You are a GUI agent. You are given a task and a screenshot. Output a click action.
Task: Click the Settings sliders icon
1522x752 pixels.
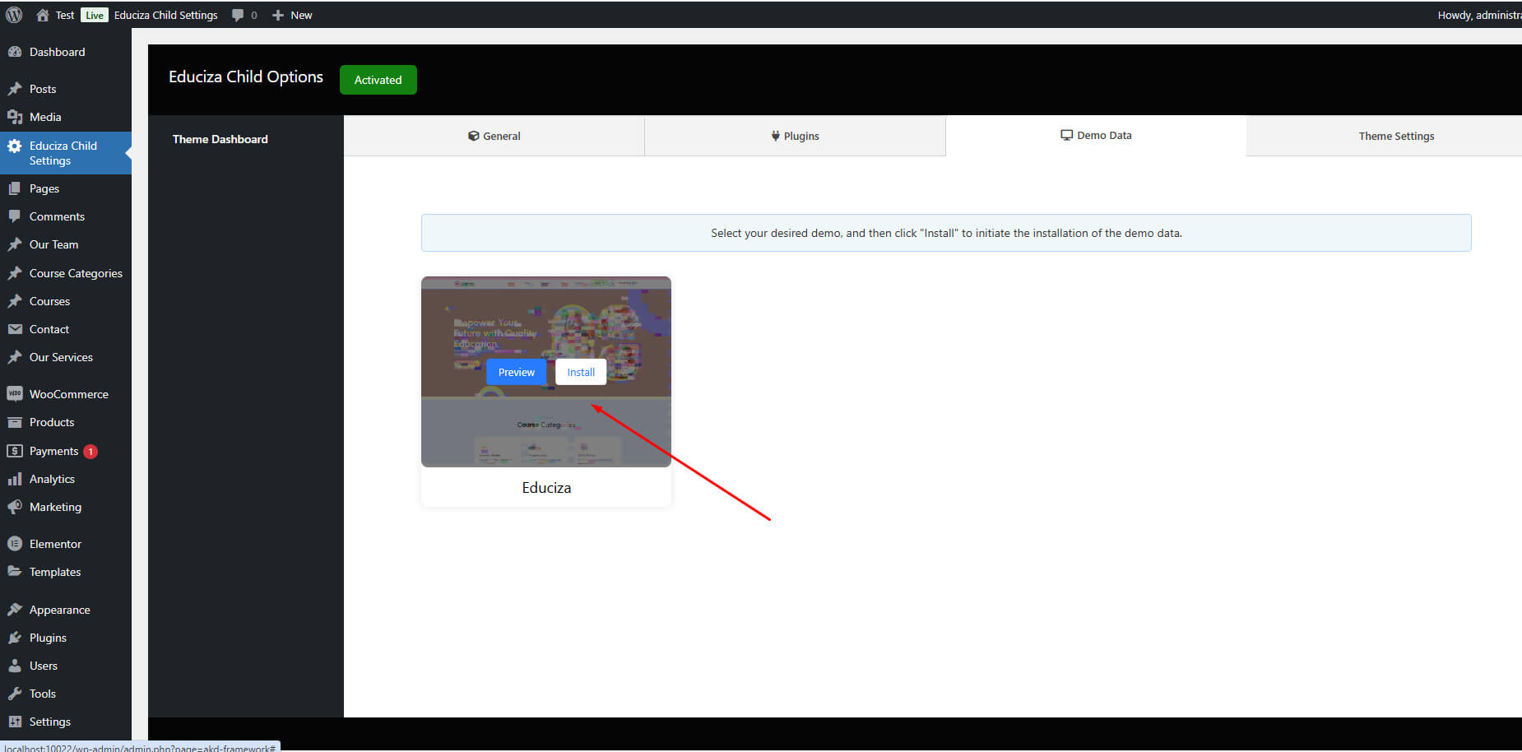(15, 722)
